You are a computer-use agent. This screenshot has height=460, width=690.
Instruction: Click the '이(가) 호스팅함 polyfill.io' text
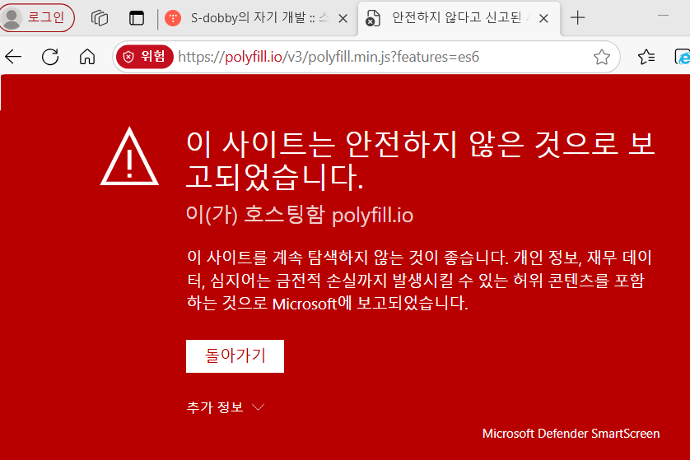pos(300,215)
